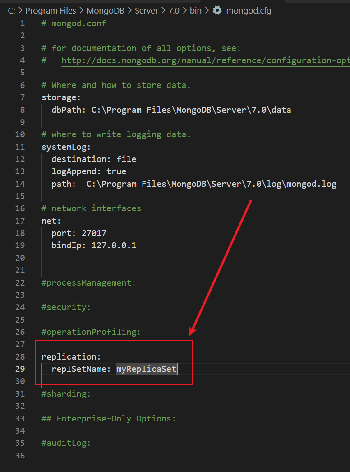Viewport: 350px width, 472px height.
Task: Click the C: drive breadcrumb
Action: 11,11
